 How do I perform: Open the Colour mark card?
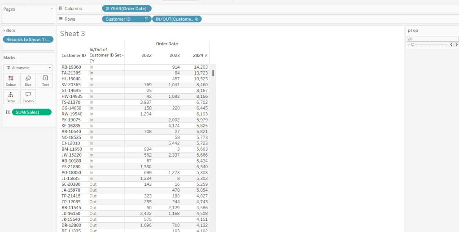click(11, 81)
